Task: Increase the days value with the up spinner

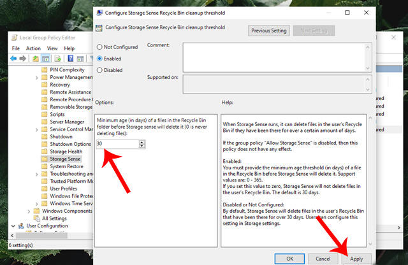Action: tap(142, 142)
